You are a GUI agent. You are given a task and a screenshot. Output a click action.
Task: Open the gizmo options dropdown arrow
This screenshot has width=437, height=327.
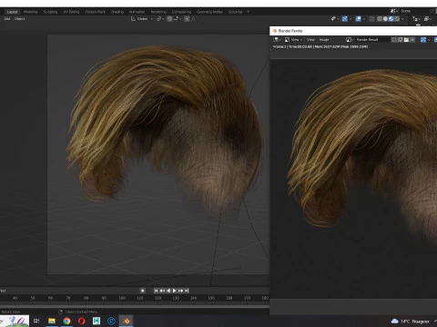coord(351,19)
